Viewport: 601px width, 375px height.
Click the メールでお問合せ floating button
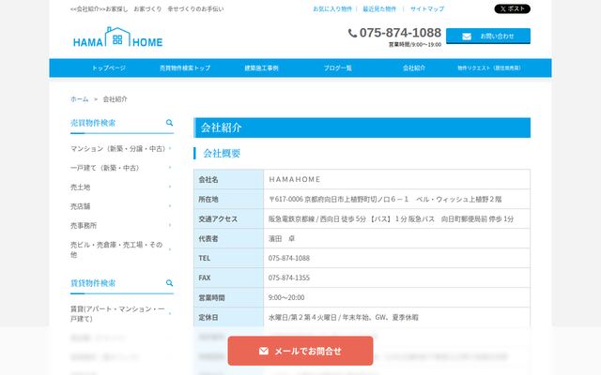[300, 351]
